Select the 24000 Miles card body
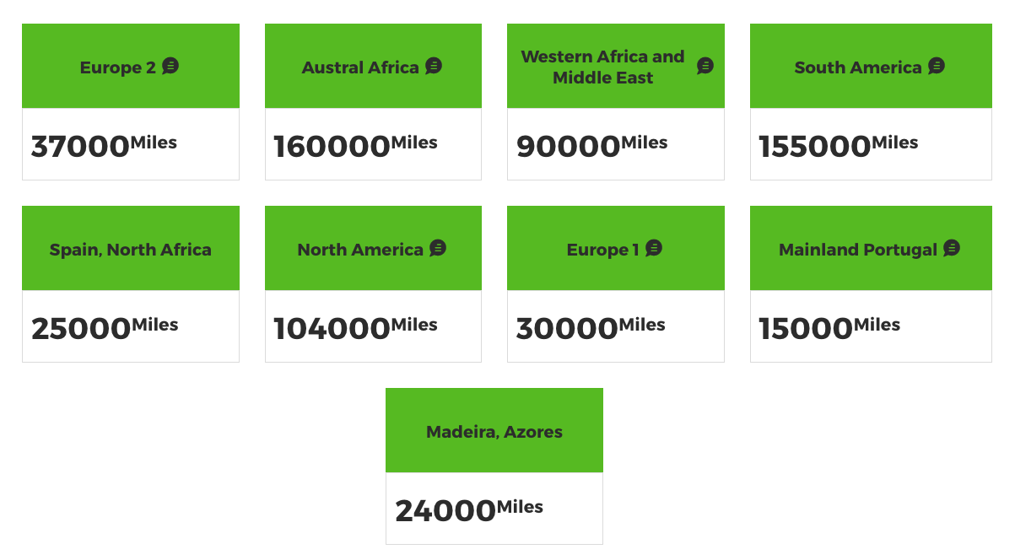This screenshot has width=1015, height=560. (494, 509)
